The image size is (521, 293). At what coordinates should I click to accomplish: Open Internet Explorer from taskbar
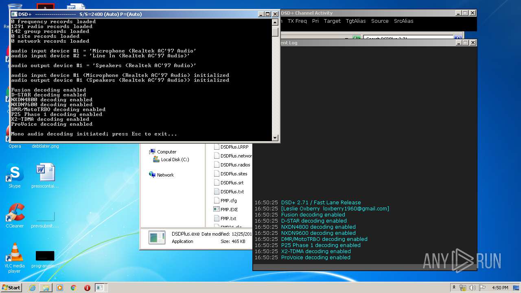(x=32, y=288)
